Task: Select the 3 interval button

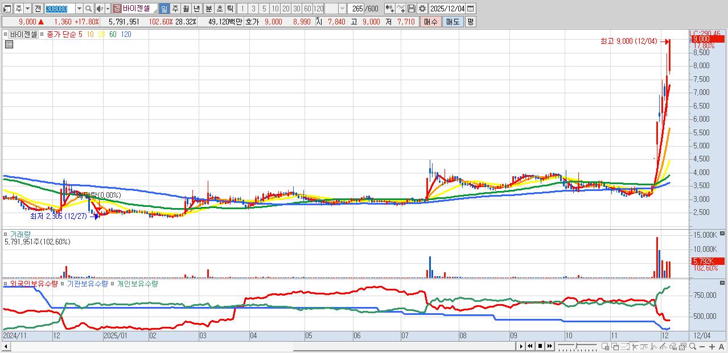Action: pos(253,9)
